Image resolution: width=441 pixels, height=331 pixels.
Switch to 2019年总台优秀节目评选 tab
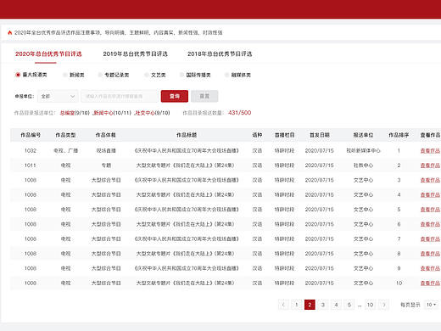(x=135, y=53)
